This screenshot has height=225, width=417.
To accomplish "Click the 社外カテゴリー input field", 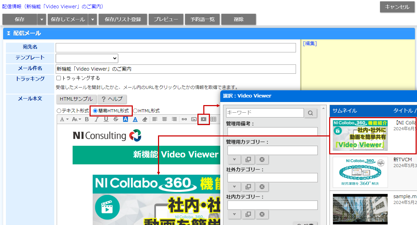I will 272,177.
